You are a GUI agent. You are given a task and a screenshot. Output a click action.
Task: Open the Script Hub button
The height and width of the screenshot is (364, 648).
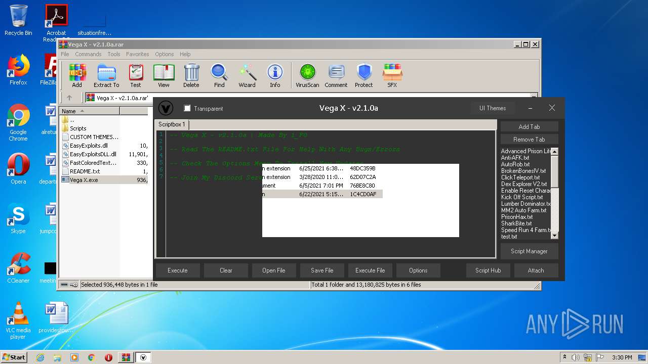(x=488, y=270)
